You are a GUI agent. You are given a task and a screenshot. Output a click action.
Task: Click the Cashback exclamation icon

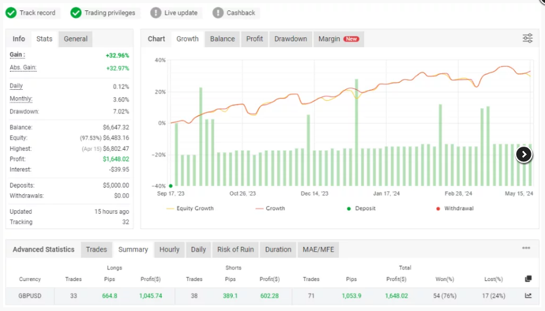point(218,13)
